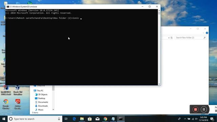Open the Windows Start menu
The height and width of the screenshot is (122, 217).
[4, 119]
